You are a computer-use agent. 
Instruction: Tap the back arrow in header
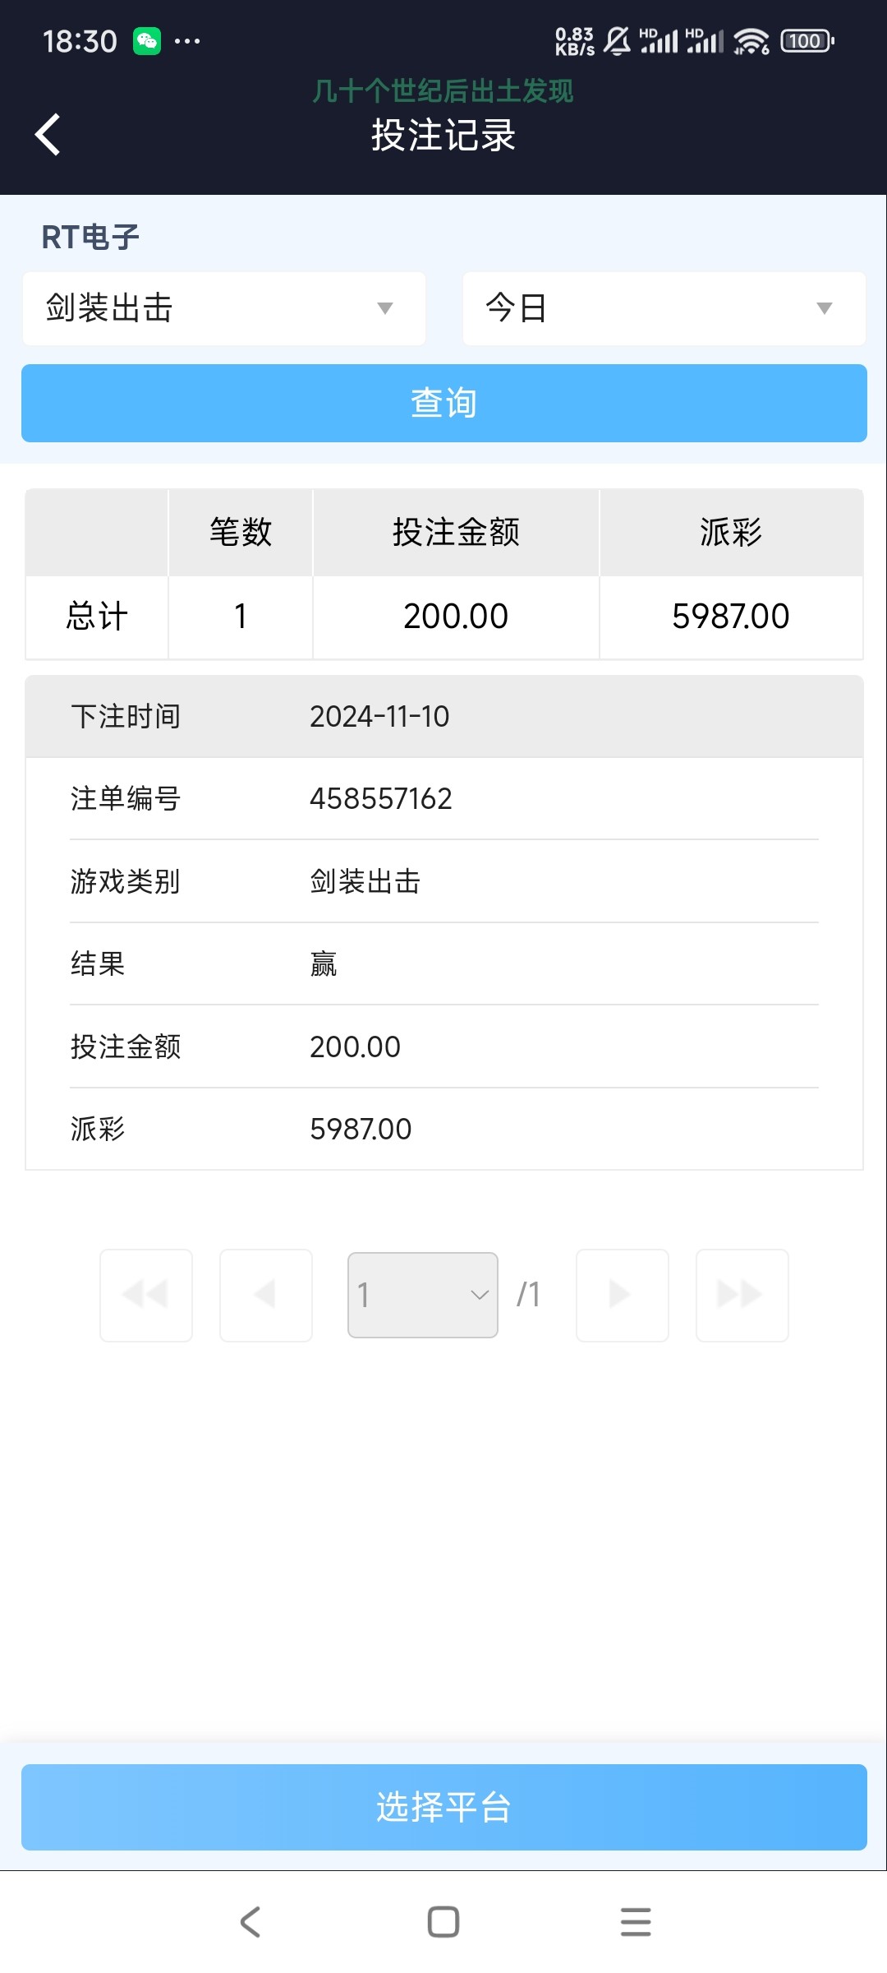[48, 135]
